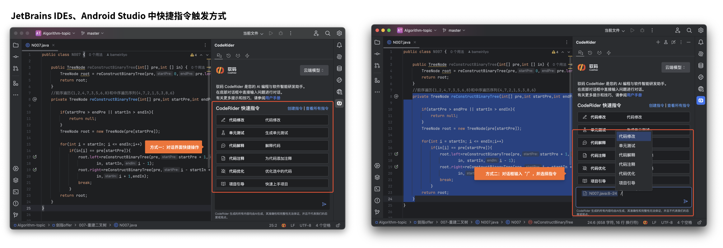Open the account icon in right CodeRider header
723x248 pixels.
pos(666,42)
